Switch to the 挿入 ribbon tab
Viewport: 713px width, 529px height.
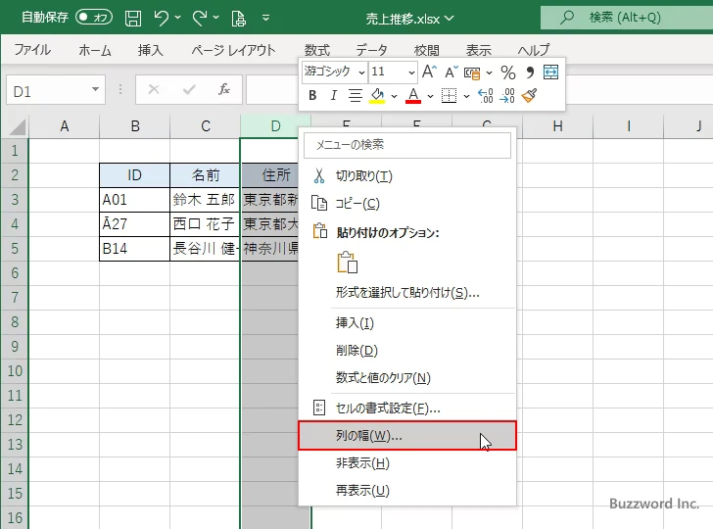coord(151,50)
